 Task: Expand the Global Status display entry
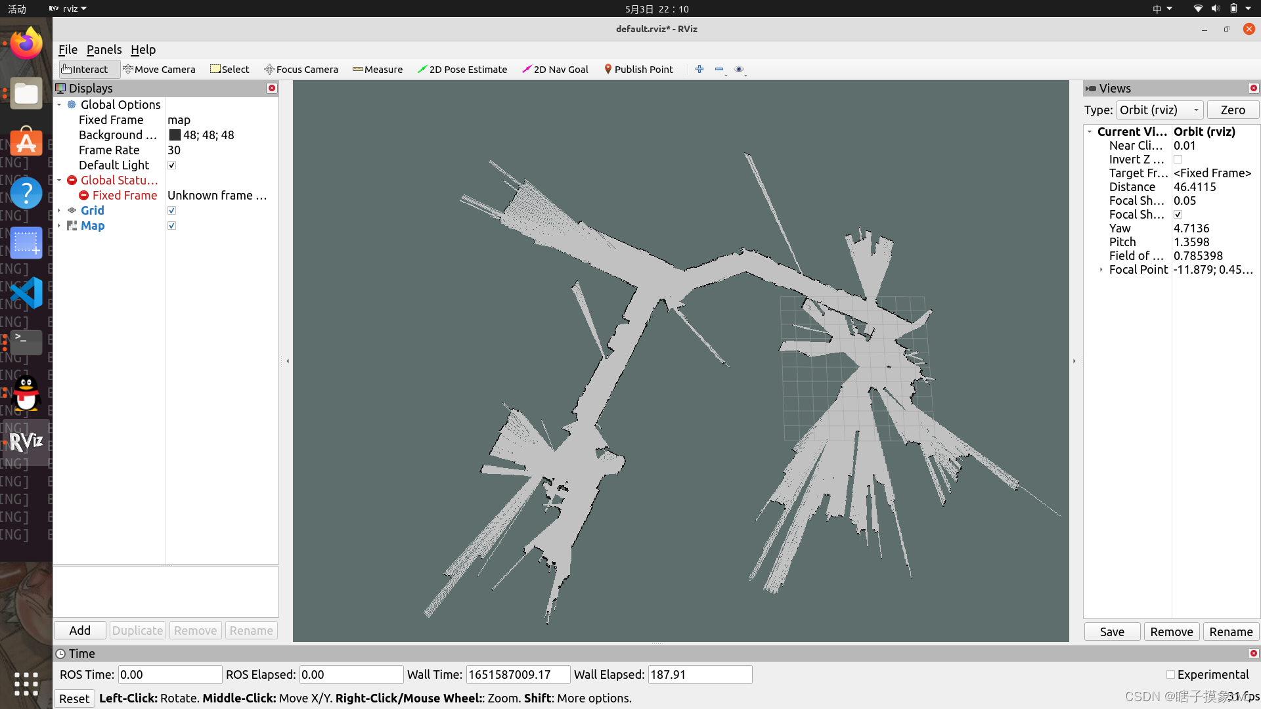pyautogui.click(x=59, y=180)
